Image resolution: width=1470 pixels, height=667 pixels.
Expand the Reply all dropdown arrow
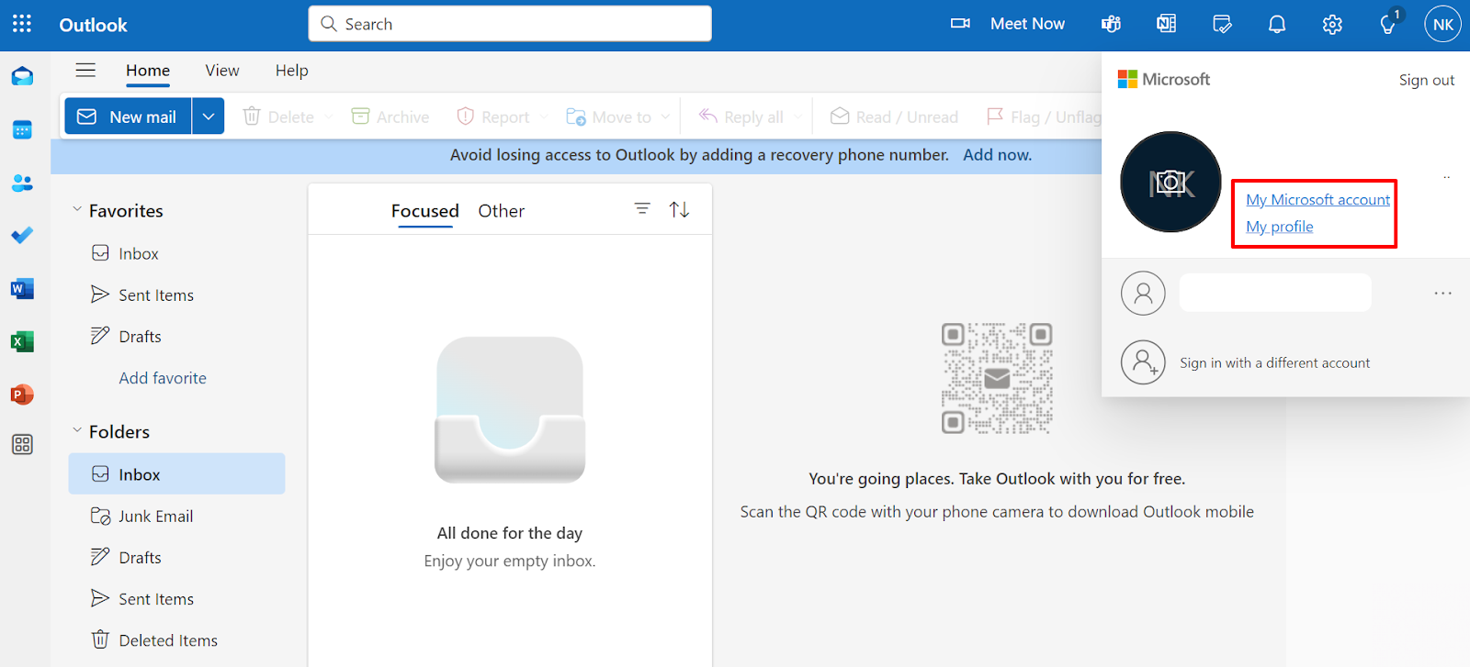coord(797,117)
